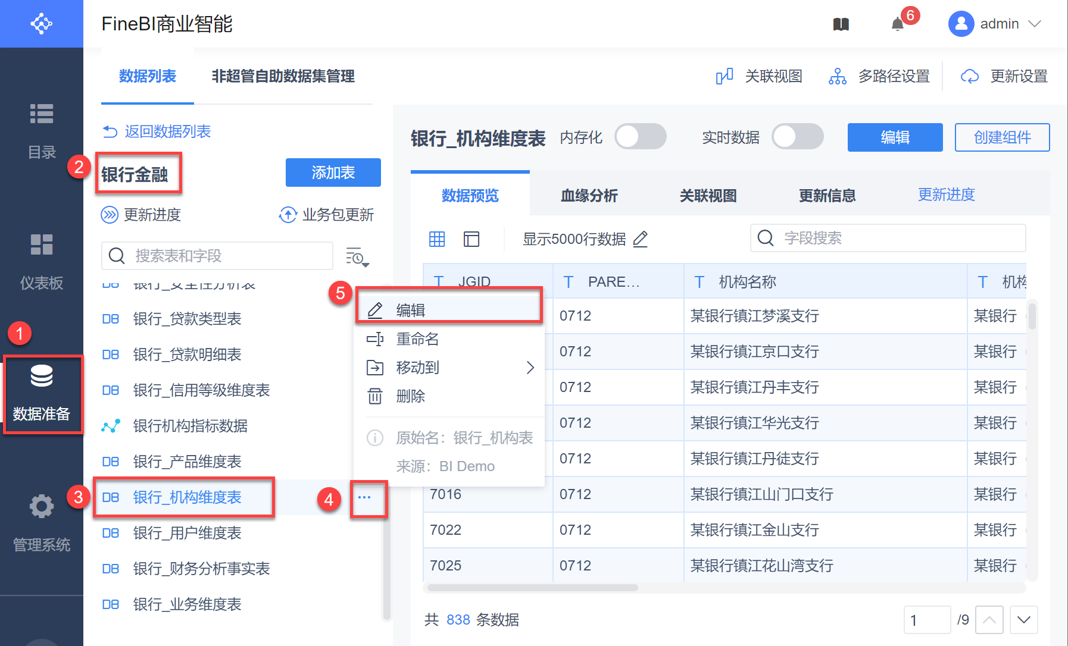Open the search filter options dropdown

click(357, 256)
